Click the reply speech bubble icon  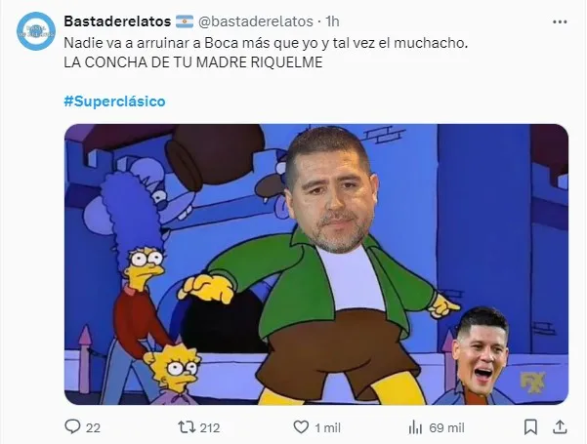(x=72, y=426)
